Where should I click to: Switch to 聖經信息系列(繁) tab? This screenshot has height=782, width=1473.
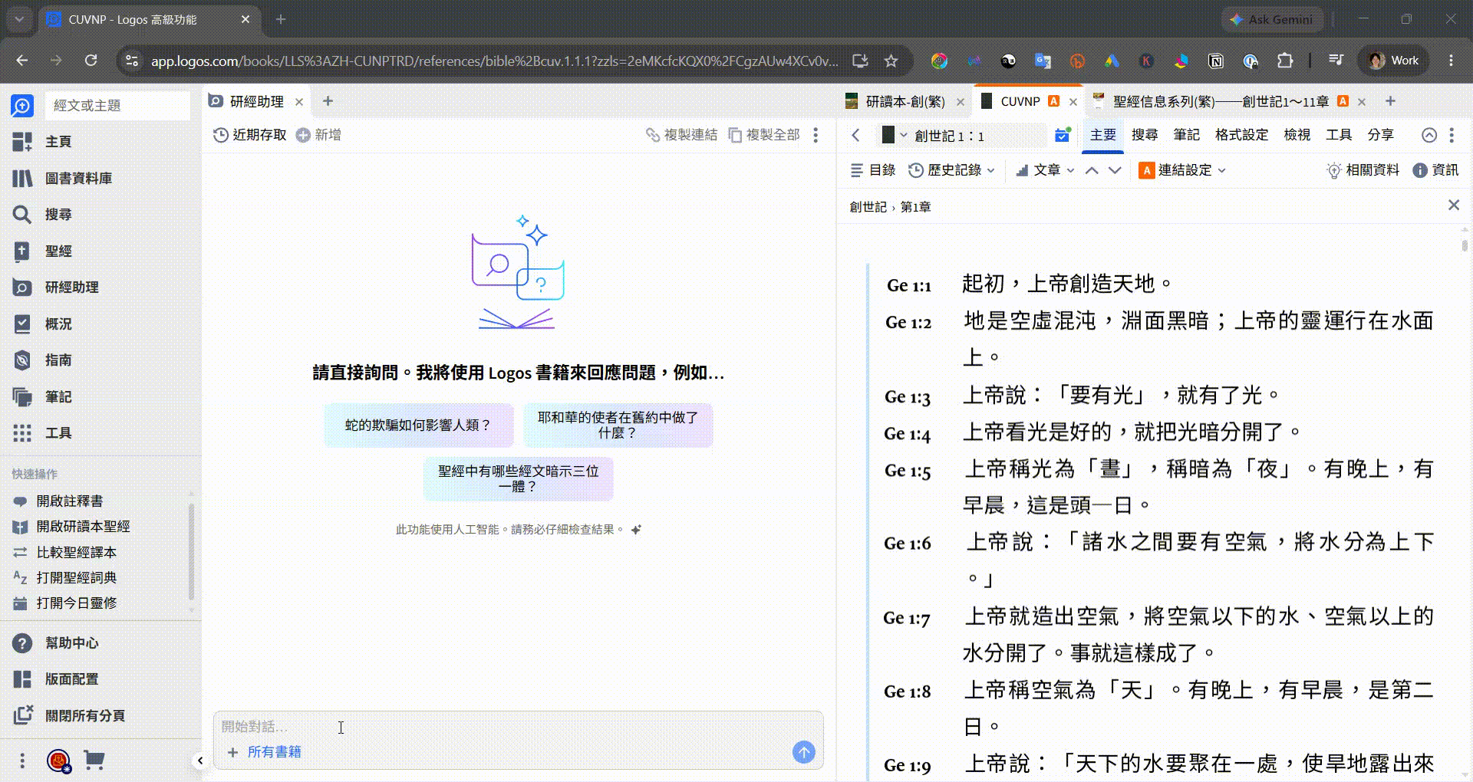pos(1219,102)
